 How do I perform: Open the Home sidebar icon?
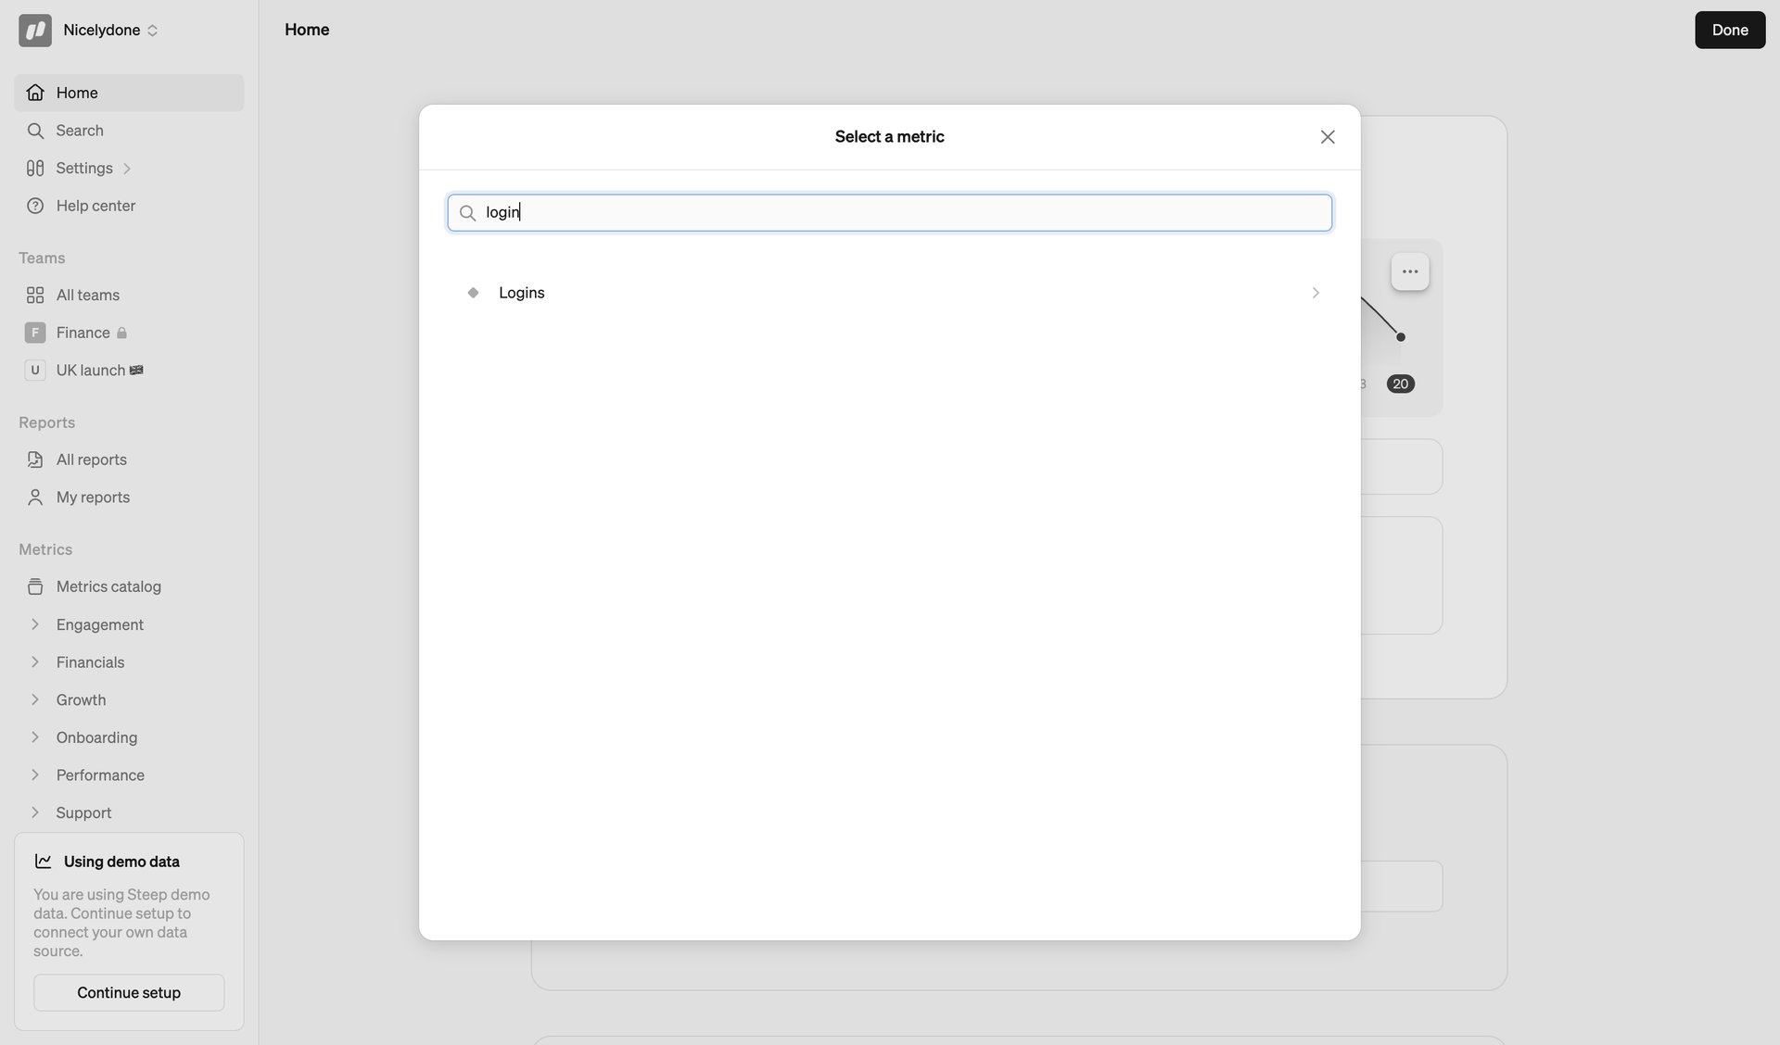[x=35, y=92]
